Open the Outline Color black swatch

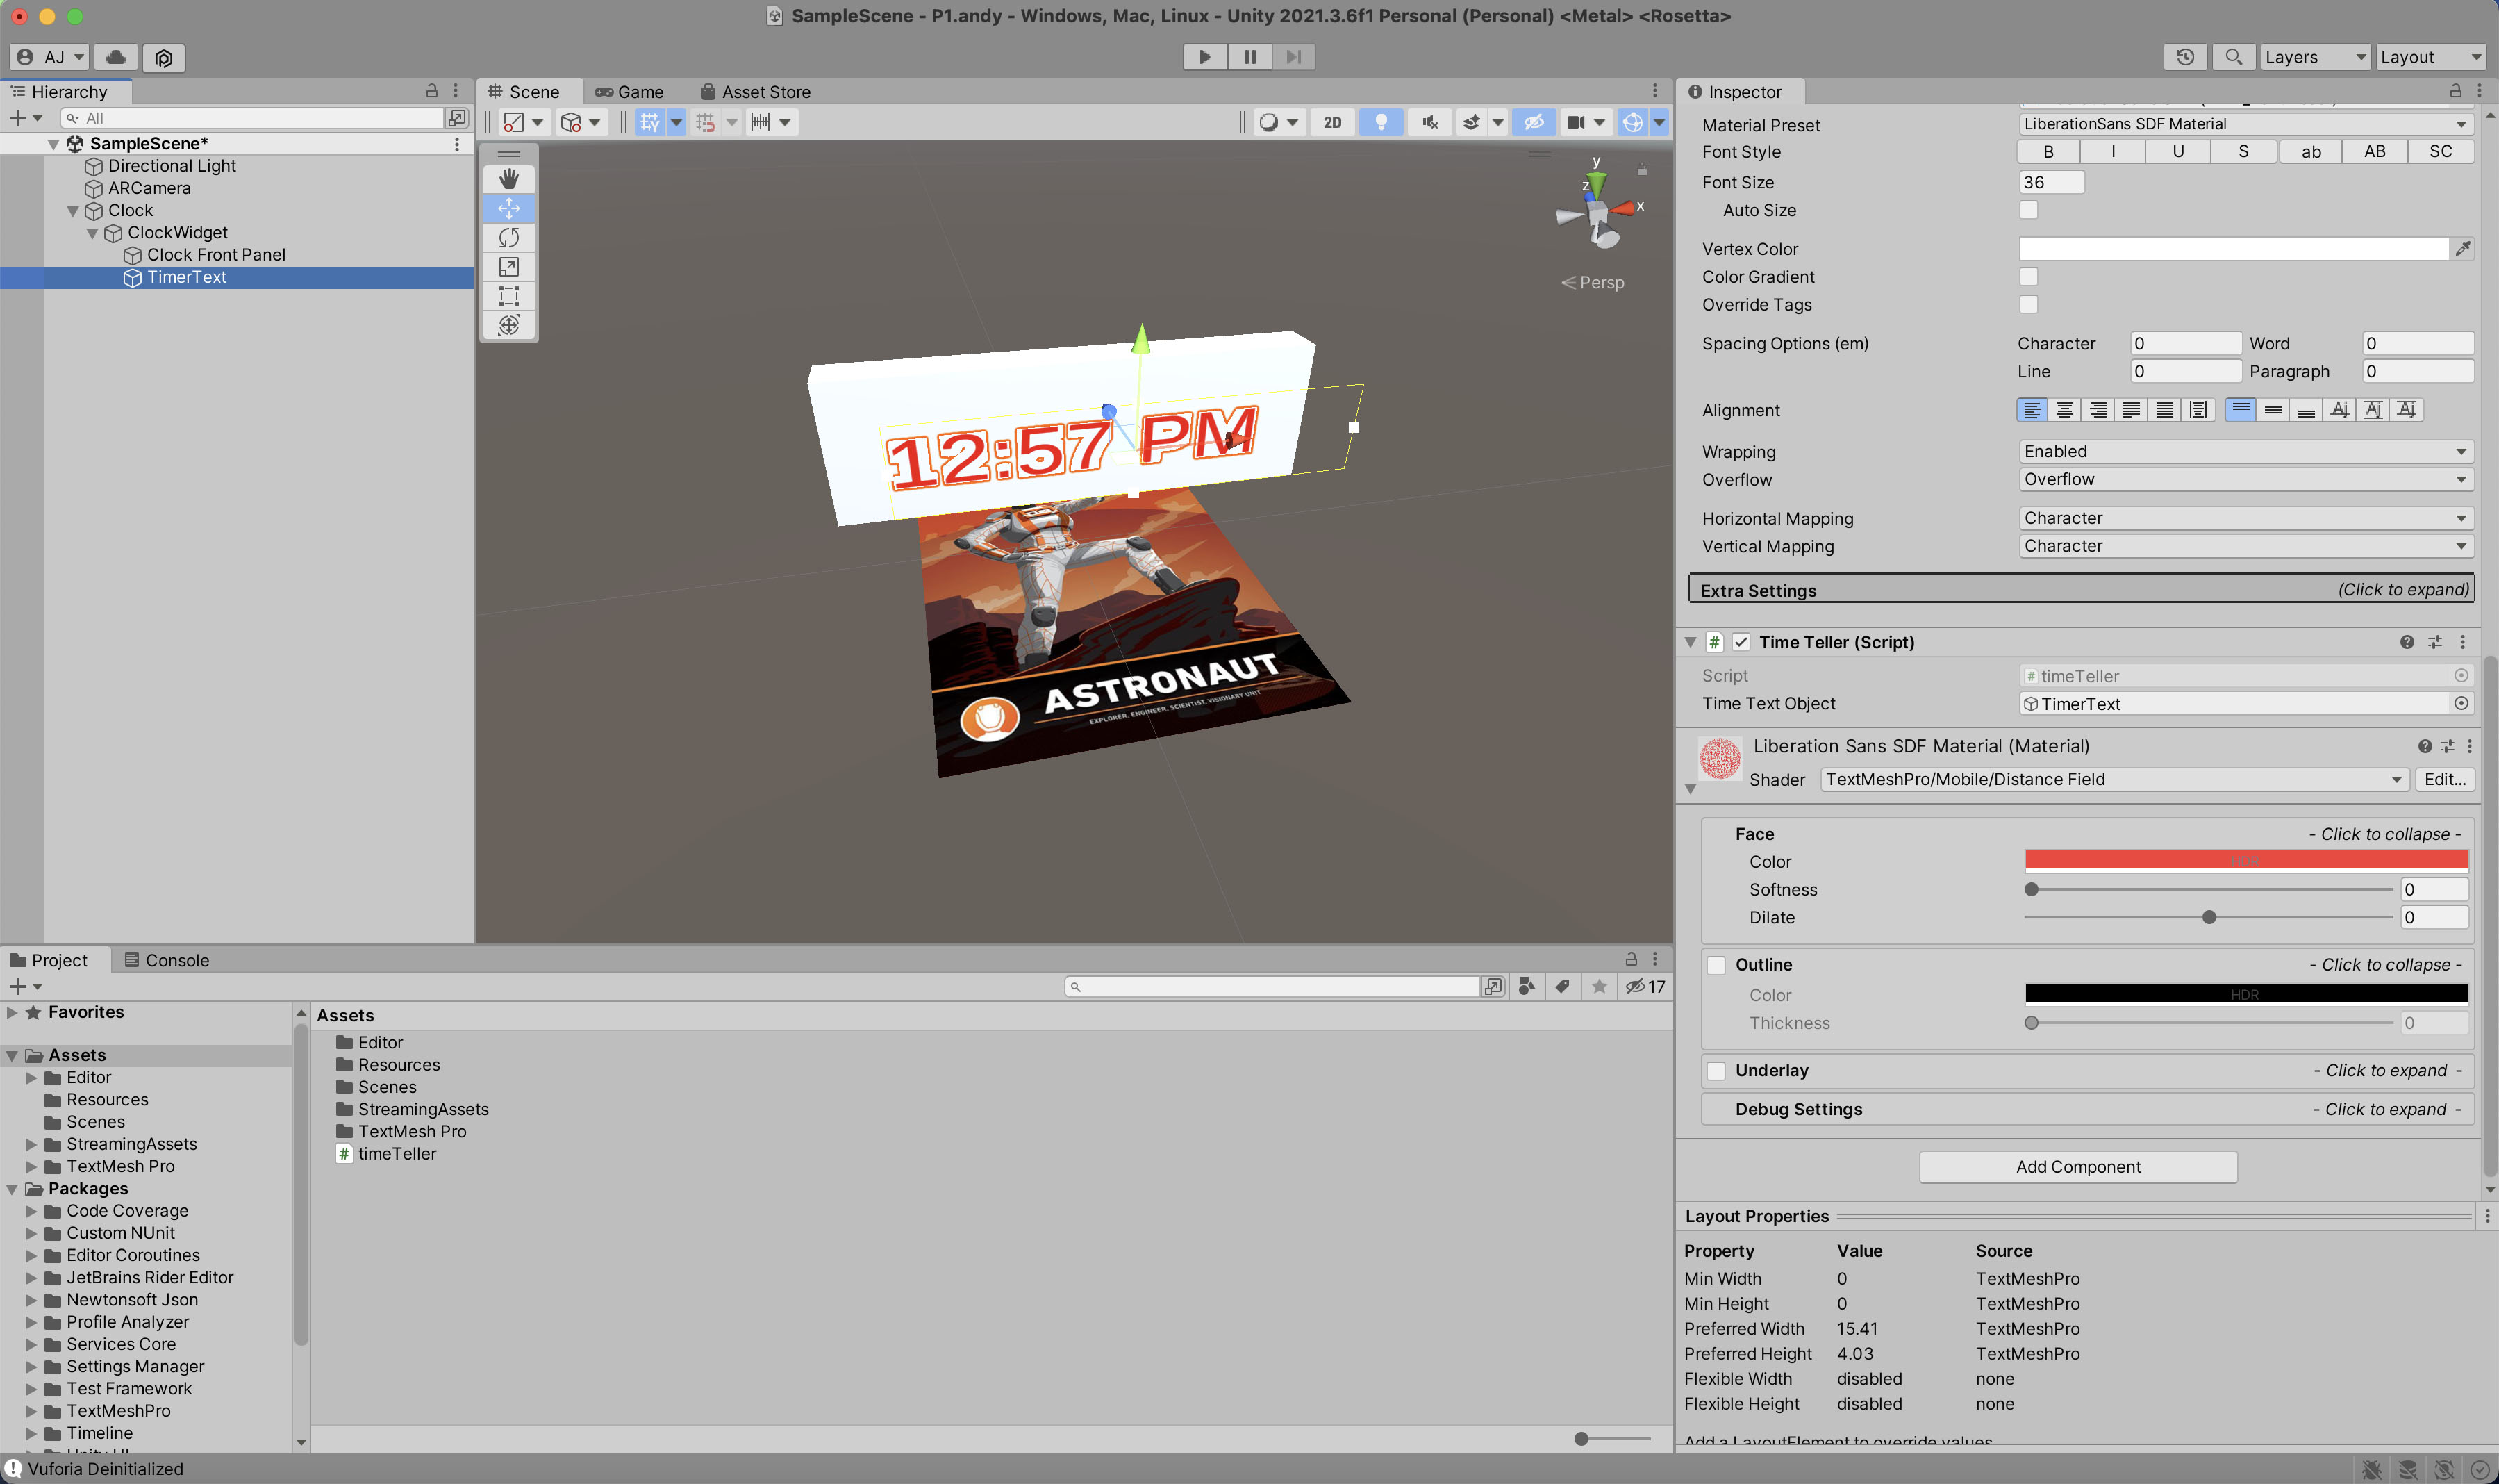coord(2245,994)
